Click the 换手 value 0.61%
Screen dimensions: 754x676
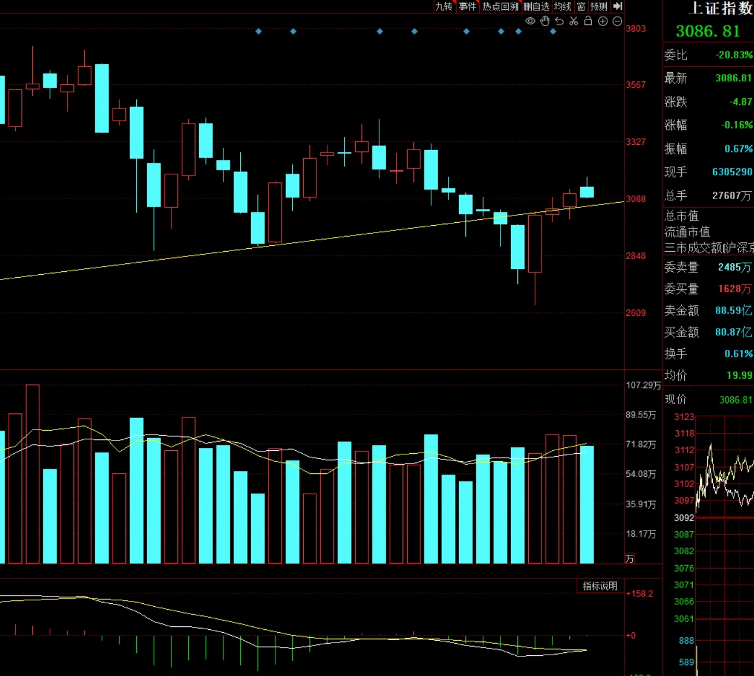click(738, 353)
